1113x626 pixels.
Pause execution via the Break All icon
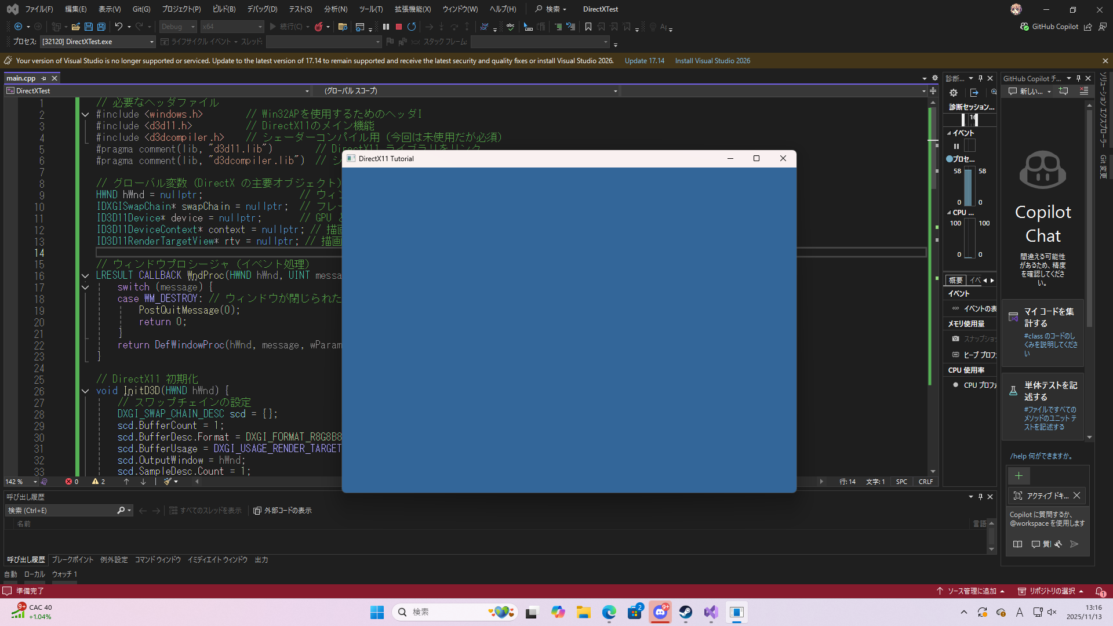386,27
